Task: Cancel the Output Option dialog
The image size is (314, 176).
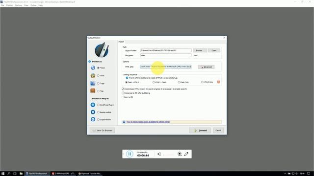Action: click(218, 131)
